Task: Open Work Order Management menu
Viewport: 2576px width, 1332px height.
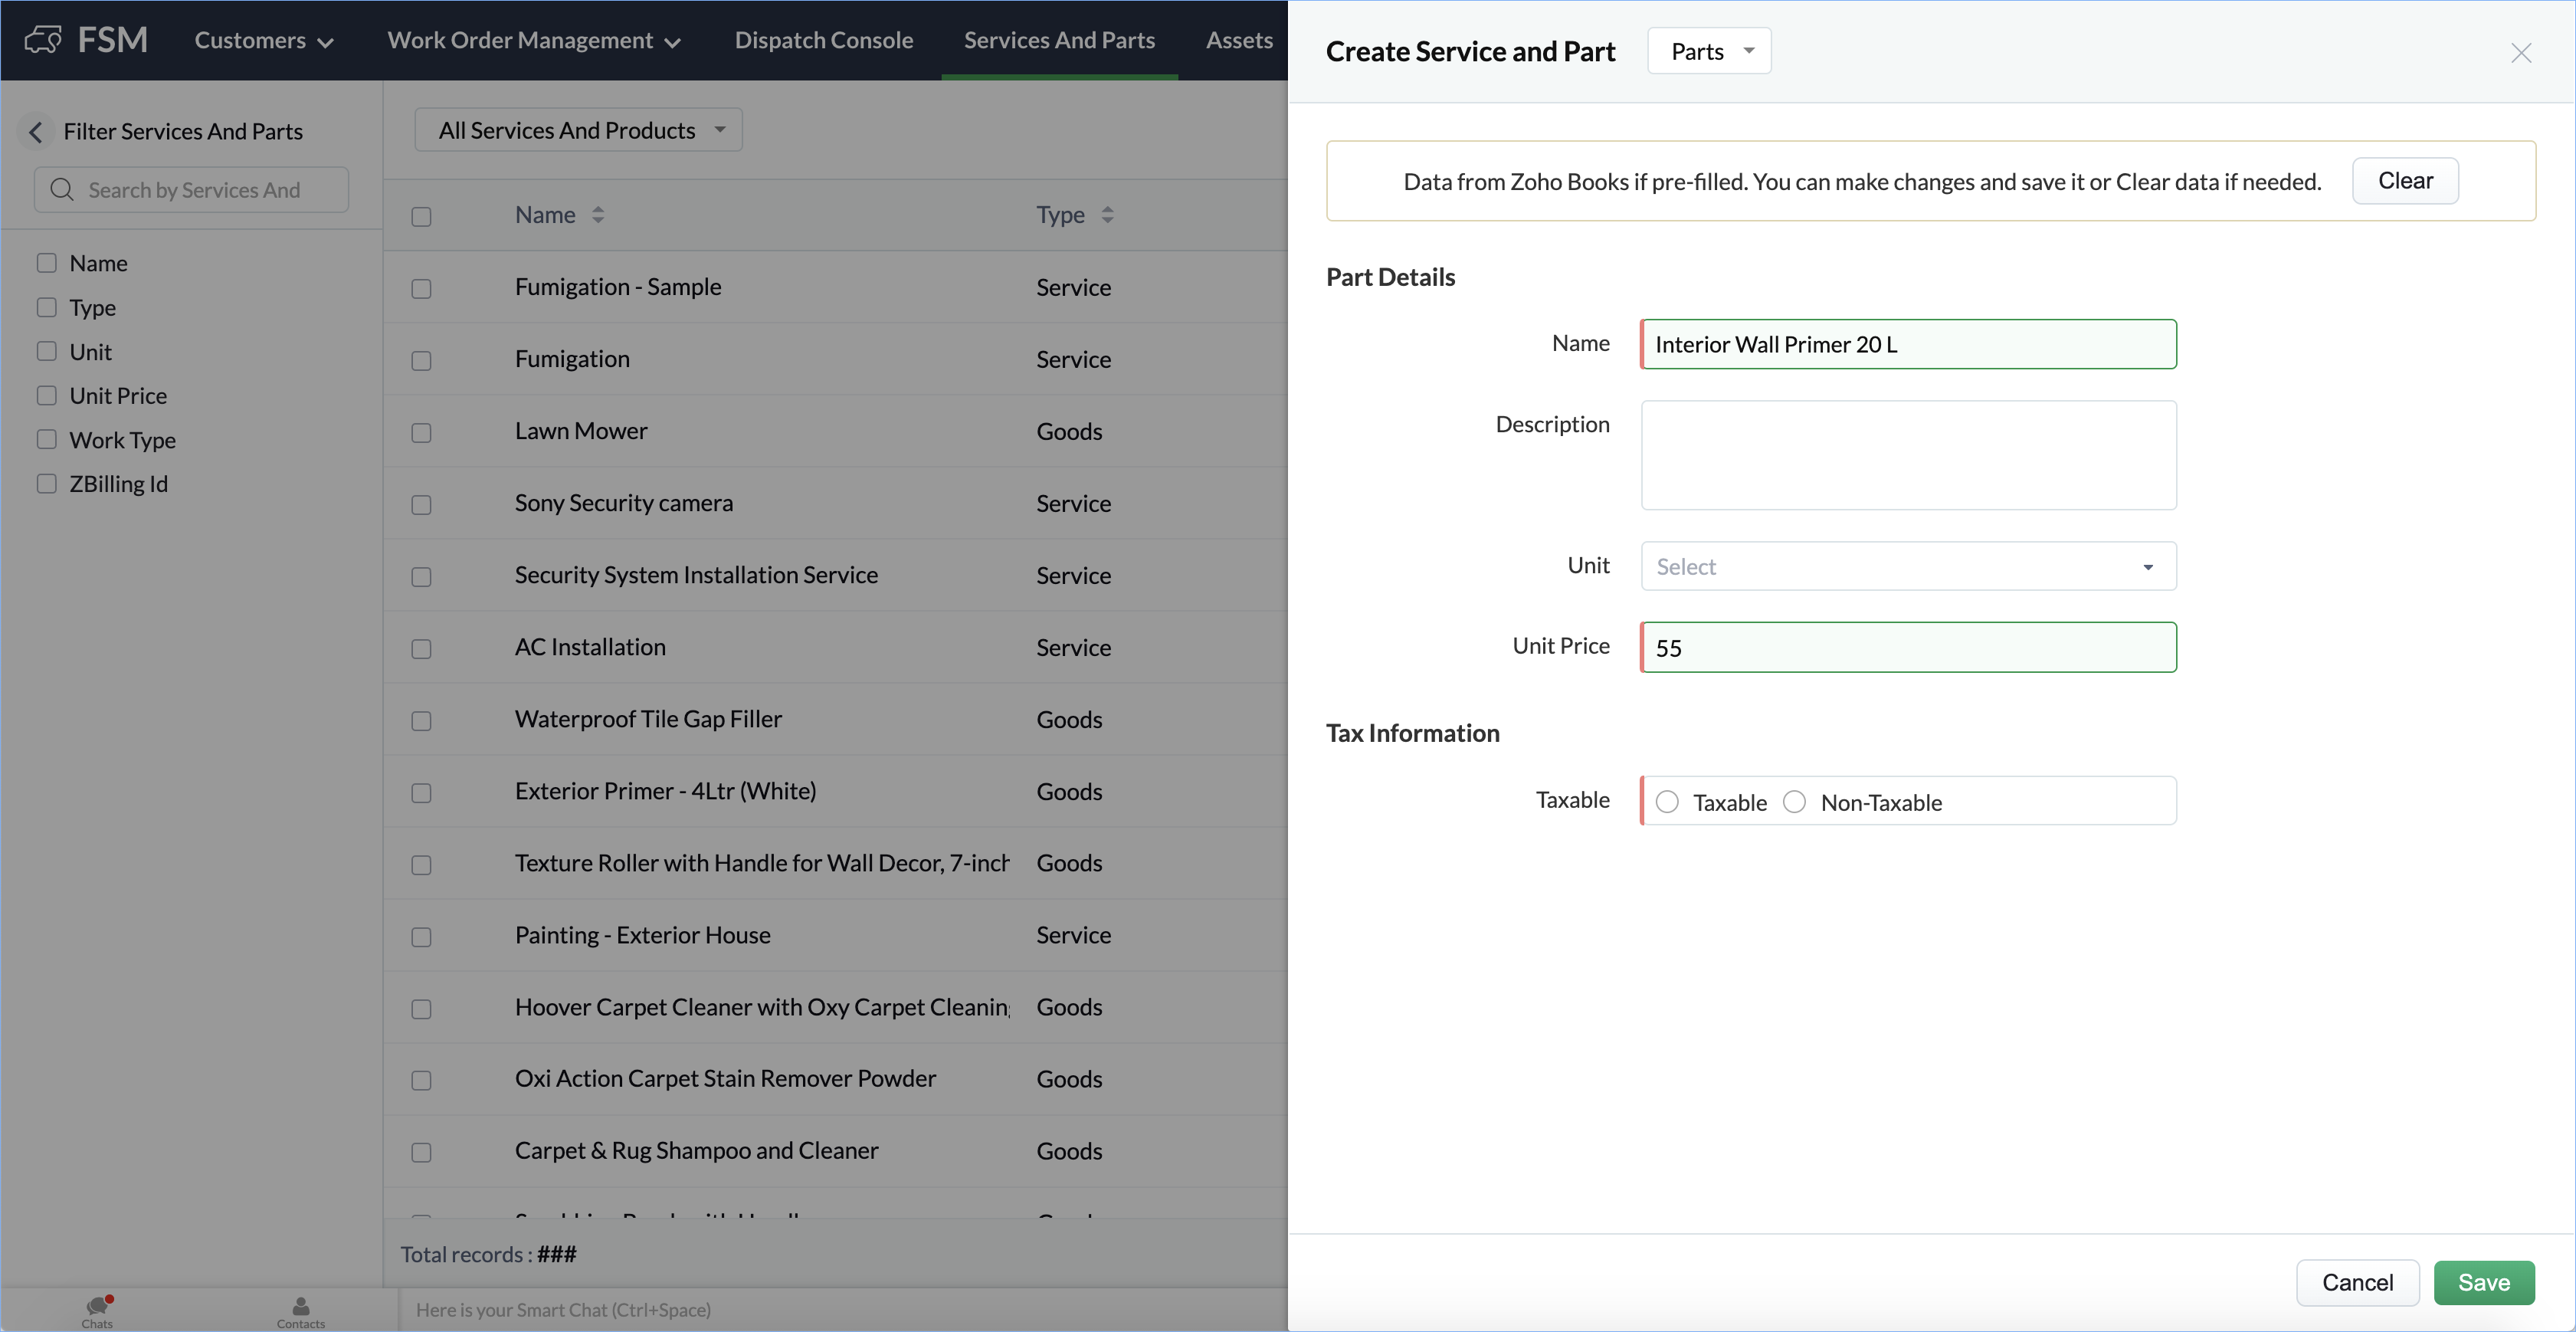Action: (x=533, y=40)
